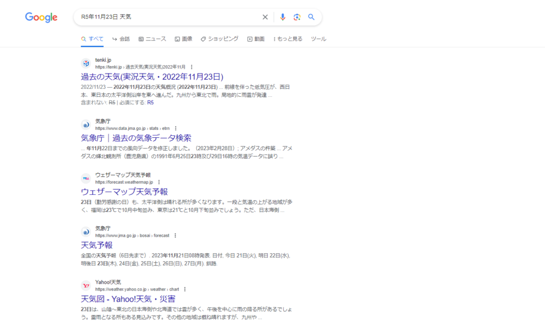545x331 pixels.
Task: Switch to the 会話 tab
Action: point(121,39)
